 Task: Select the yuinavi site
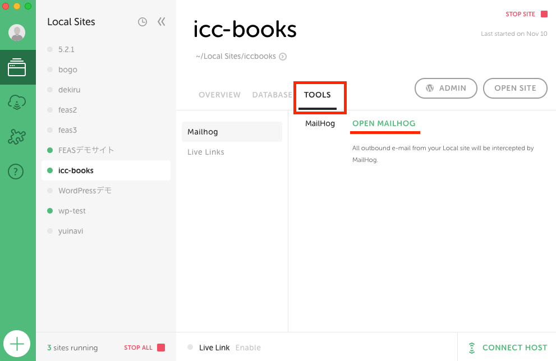click(106, 231)
